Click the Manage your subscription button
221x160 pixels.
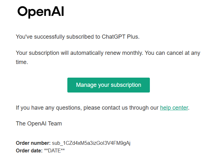[108, 85]
